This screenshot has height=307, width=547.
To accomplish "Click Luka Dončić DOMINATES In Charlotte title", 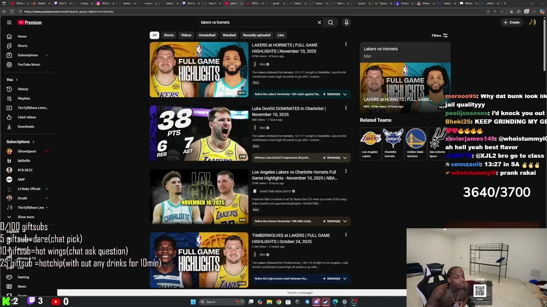I will [289, 111].
